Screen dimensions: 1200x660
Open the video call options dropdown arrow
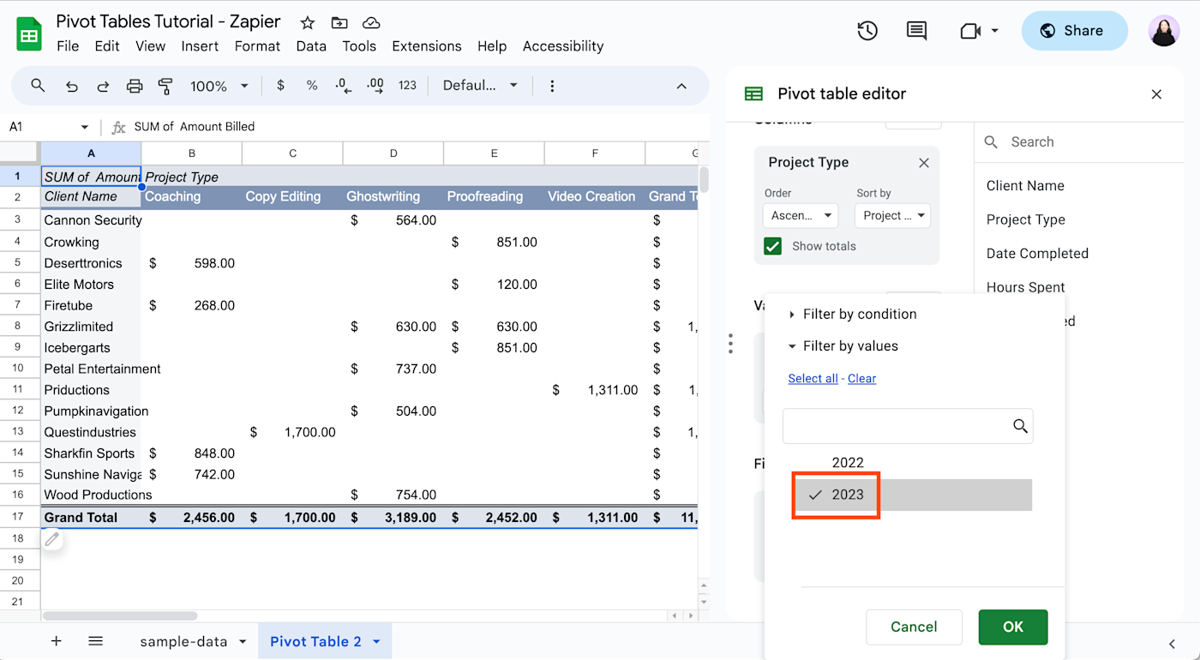(994, 31)
